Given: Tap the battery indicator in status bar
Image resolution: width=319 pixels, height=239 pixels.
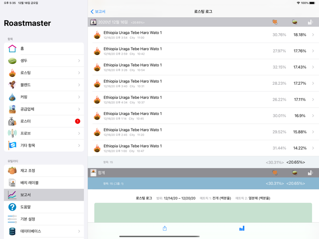Looking at the screenshot, I should click(313, 3).
